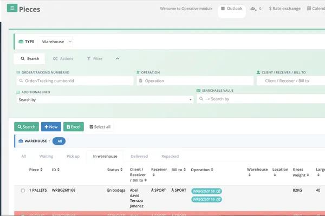
Task: Open the green hamburger menu
Action: (12, 8)
